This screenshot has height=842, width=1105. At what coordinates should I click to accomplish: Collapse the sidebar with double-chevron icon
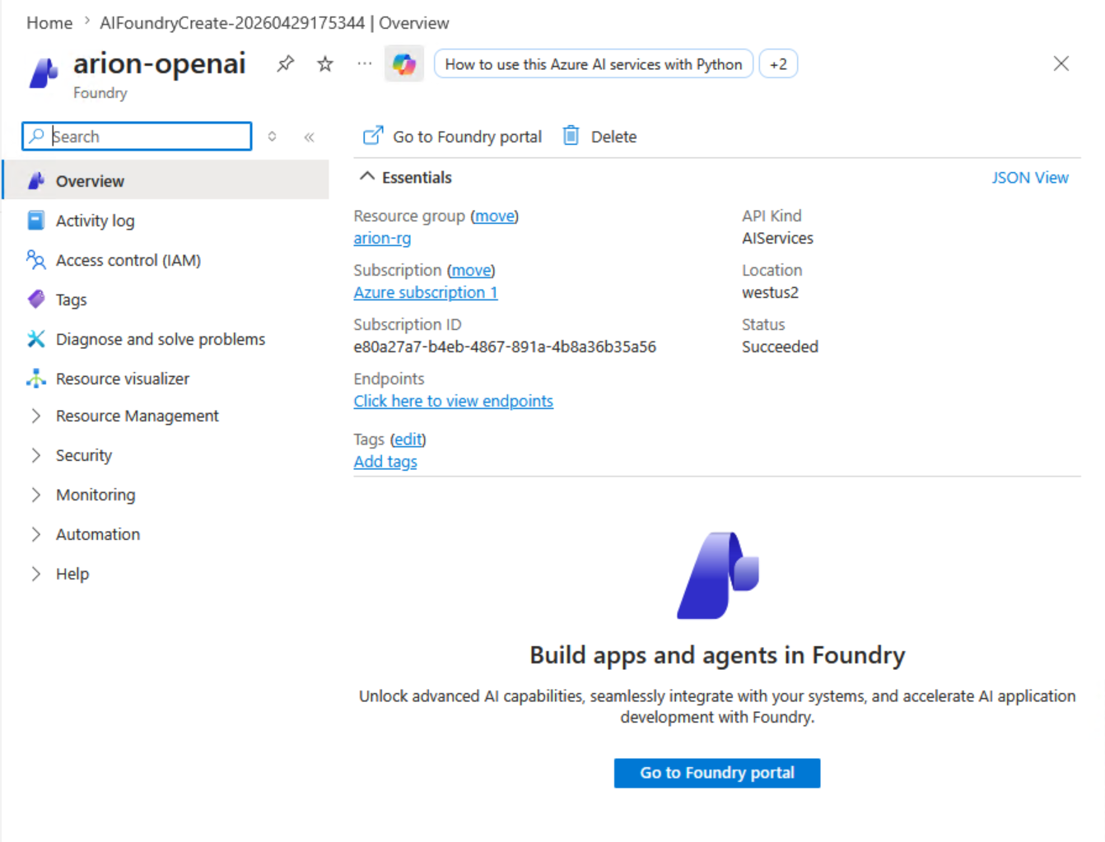click(x=310, y=137)
